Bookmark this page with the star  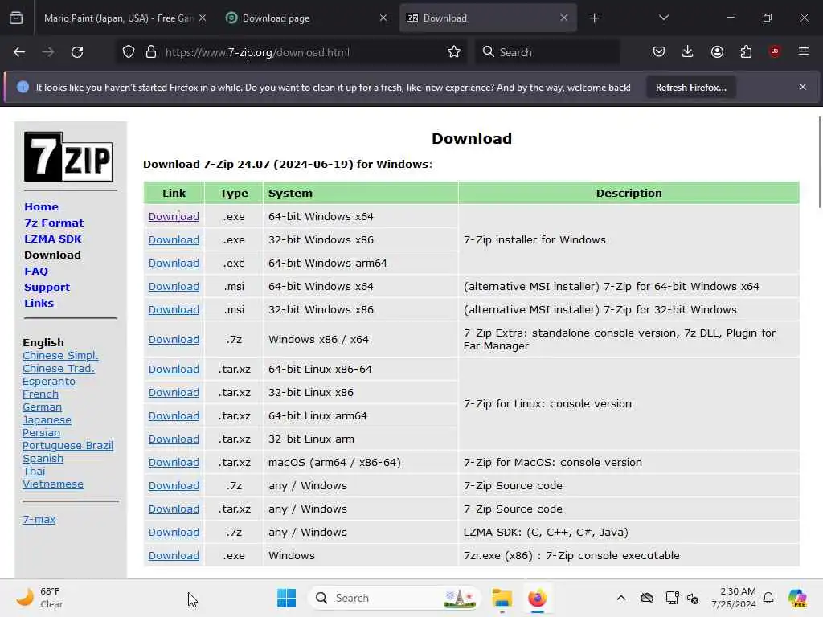(x=454, y=52)
